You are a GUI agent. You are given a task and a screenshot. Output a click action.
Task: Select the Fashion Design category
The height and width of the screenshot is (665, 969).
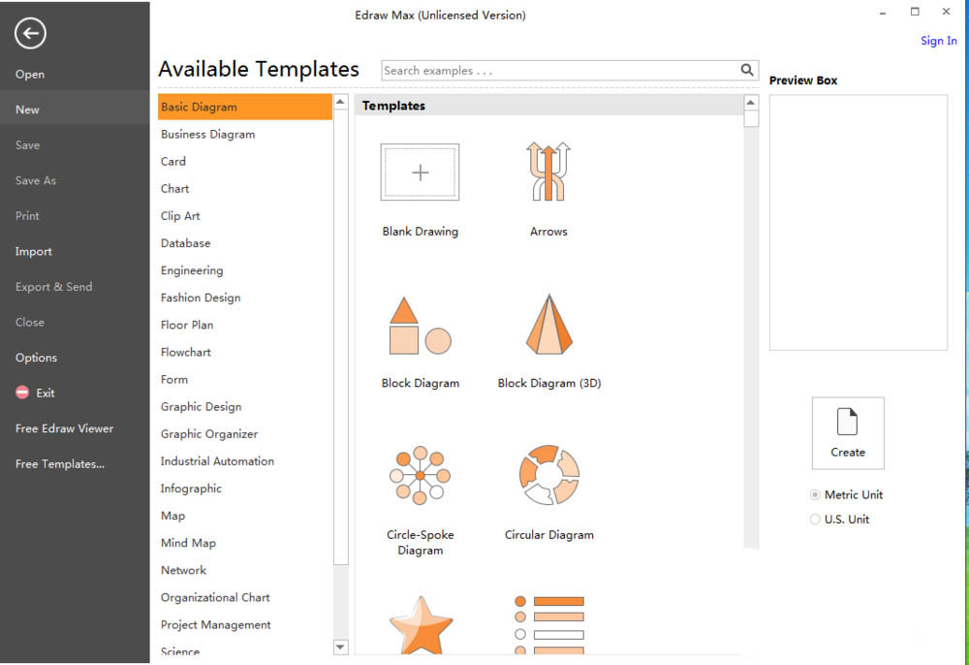coord(245,298)
